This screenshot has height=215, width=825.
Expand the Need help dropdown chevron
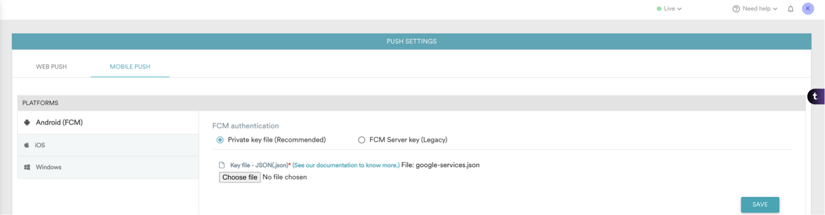[x=775, y=9]
